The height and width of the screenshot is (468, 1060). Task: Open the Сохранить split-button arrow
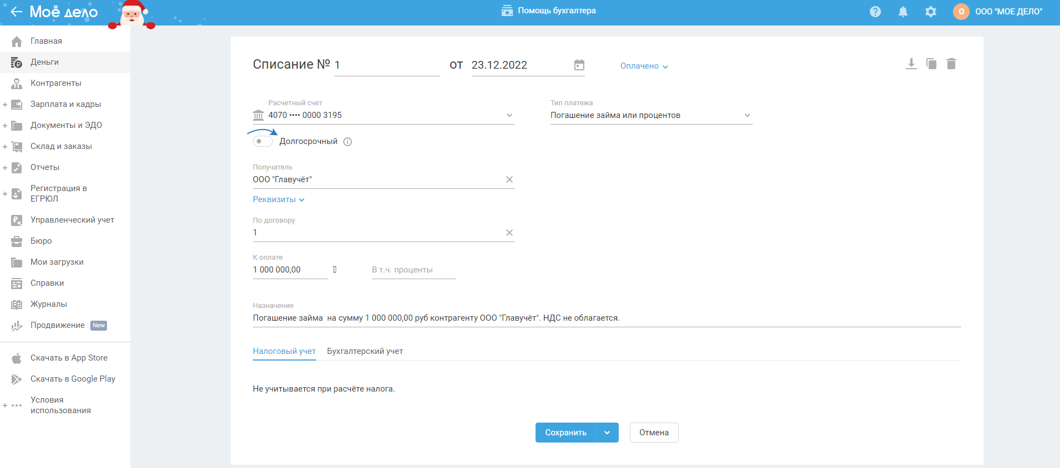click(x=607, y=433)
